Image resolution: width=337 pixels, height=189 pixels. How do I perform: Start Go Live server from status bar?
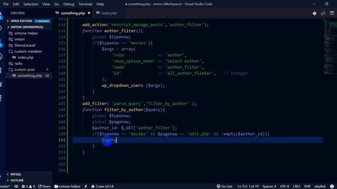coord(224,186)
